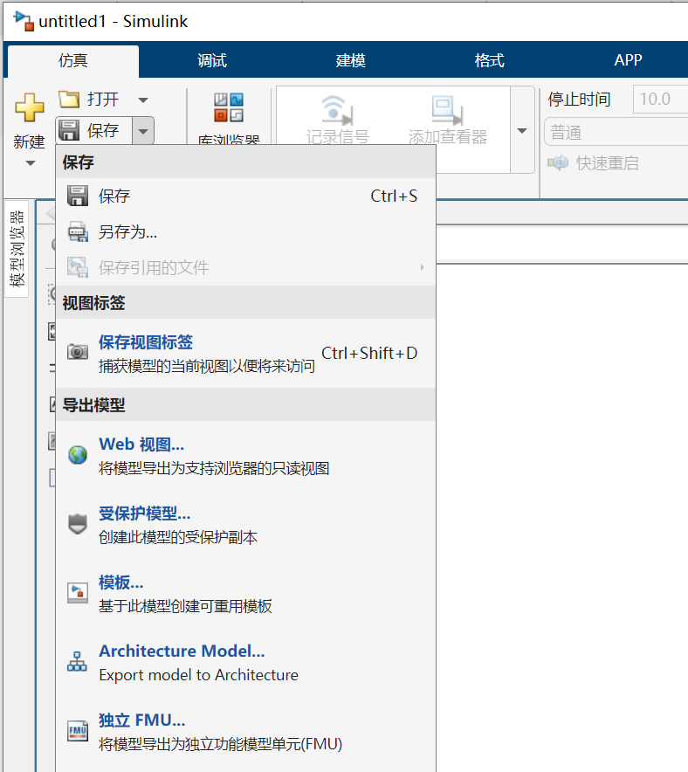Open the simulation mode 普通 combo box

coord(616,132)
